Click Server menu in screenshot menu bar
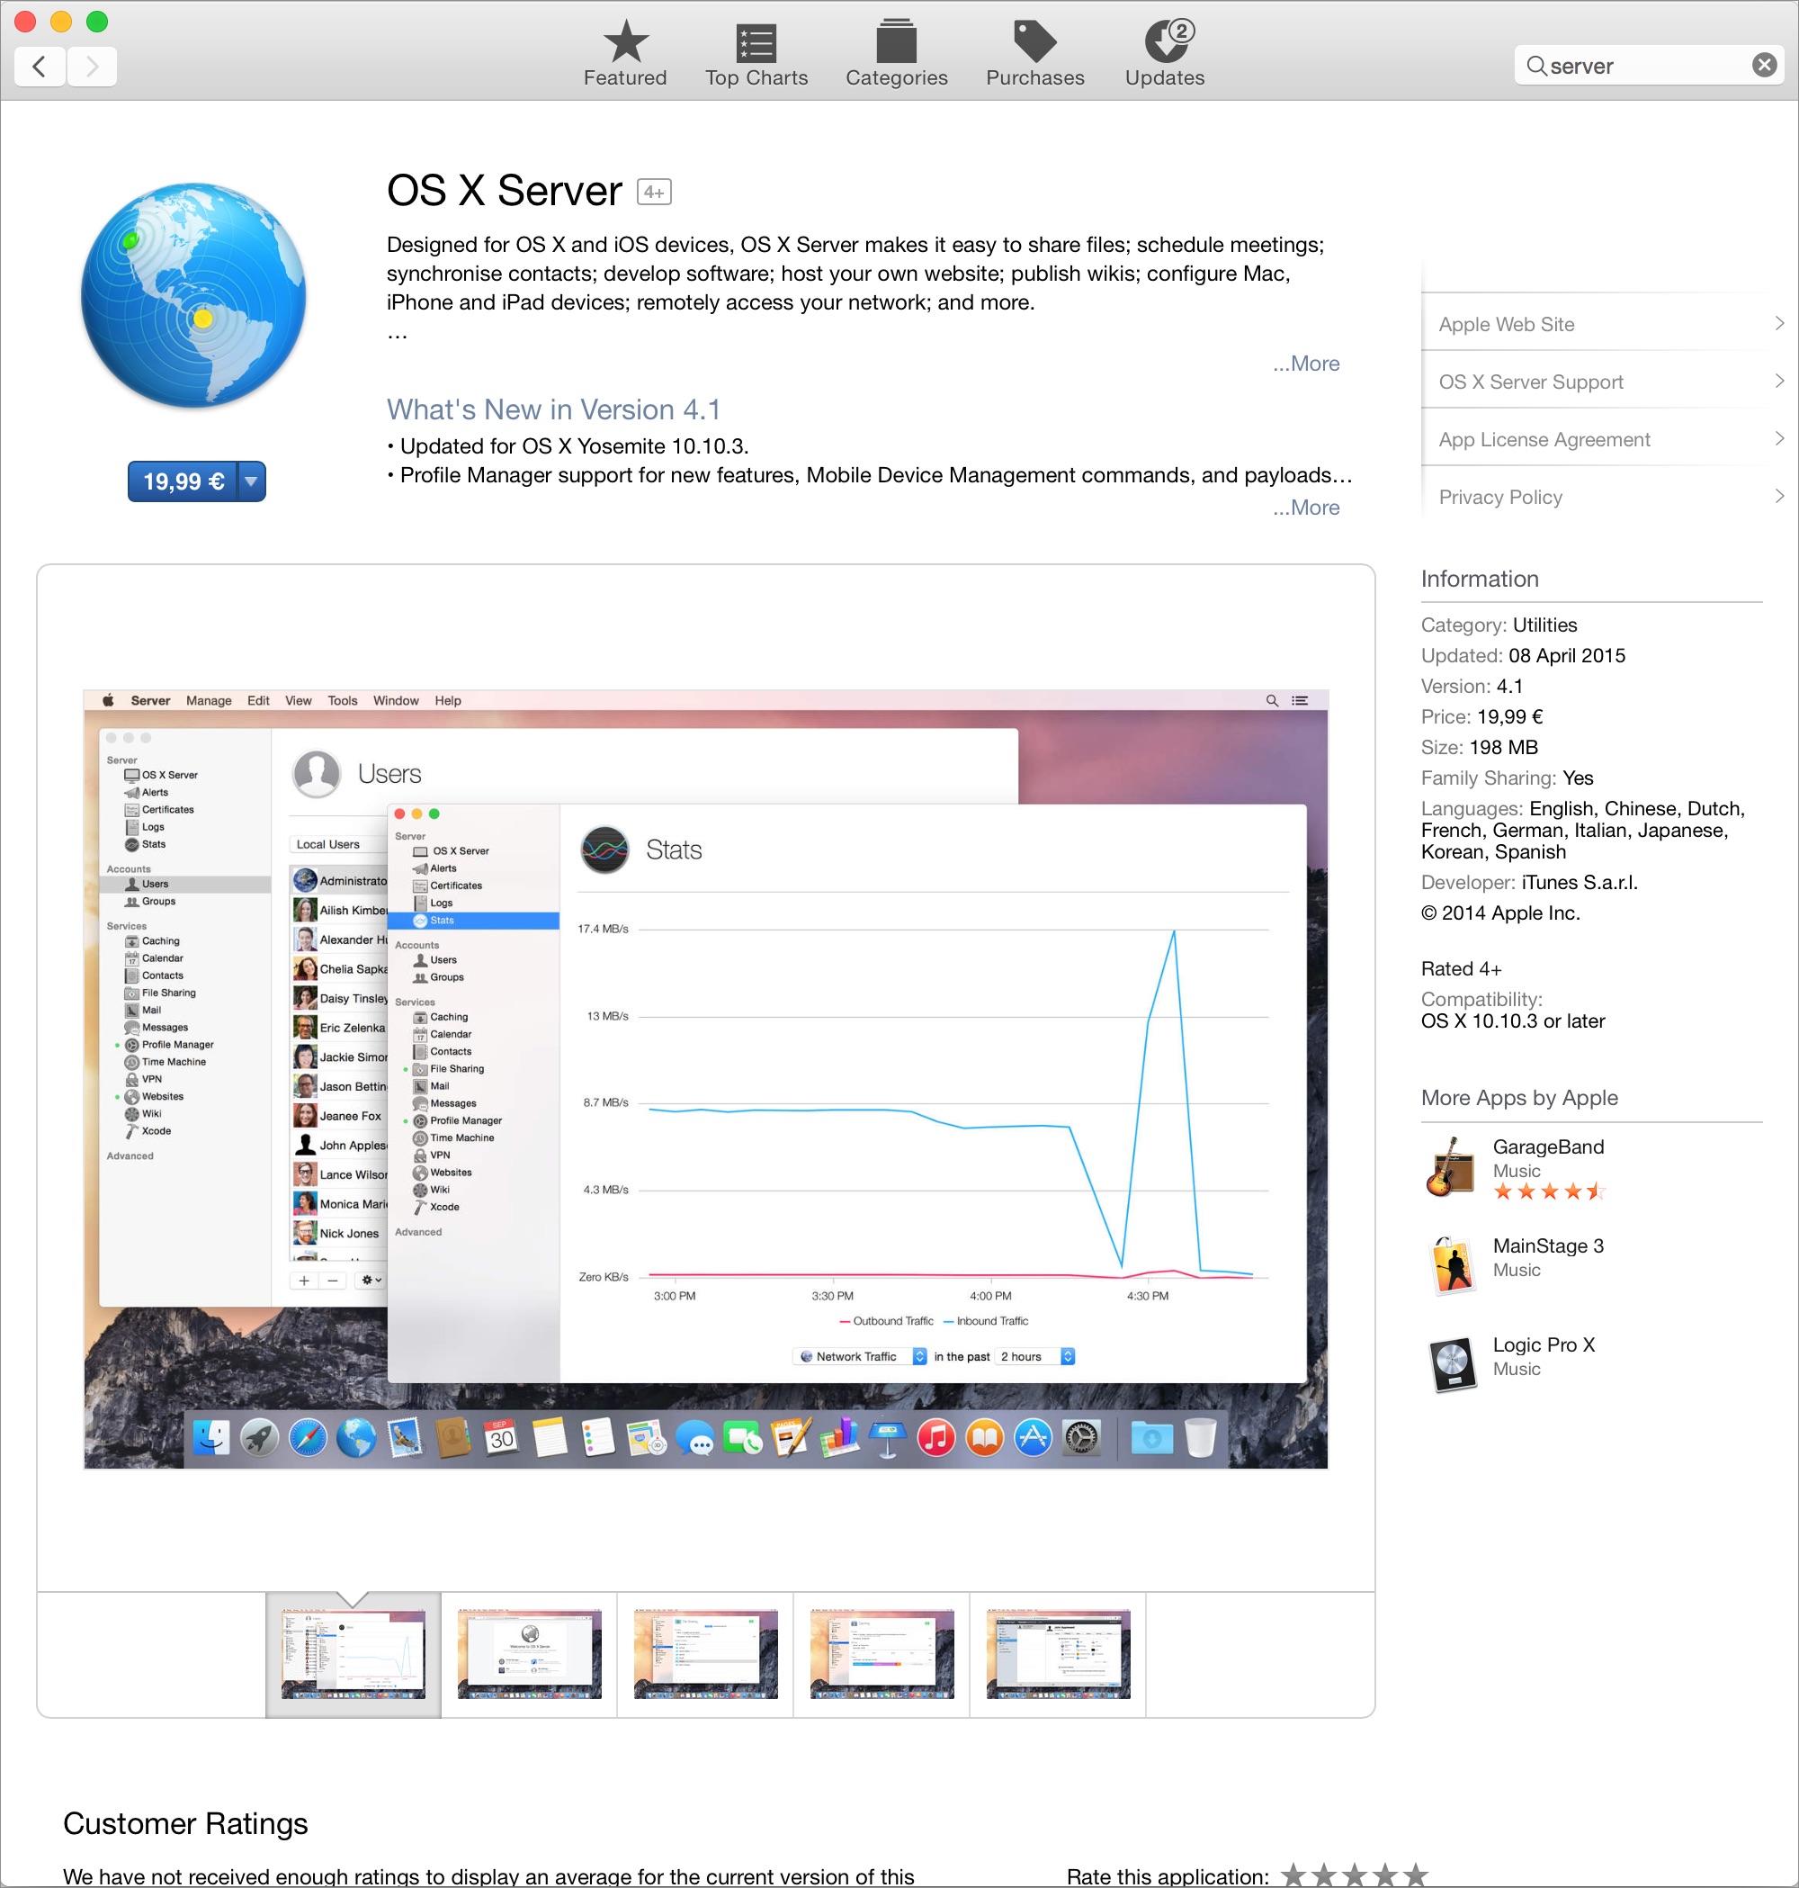The width and height of the screenshot is (1799, 1888). click(x=150, y=700)
